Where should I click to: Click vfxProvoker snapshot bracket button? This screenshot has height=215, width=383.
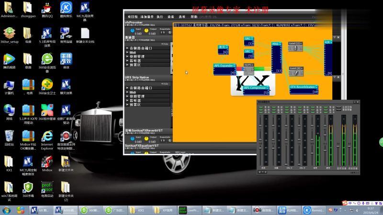click(x=163, y=32)
